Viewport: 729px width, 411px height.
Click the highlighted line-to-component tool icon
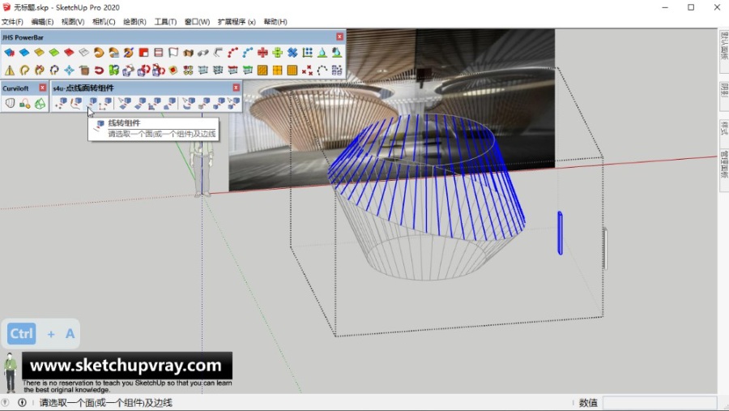(x=92, y=103)
